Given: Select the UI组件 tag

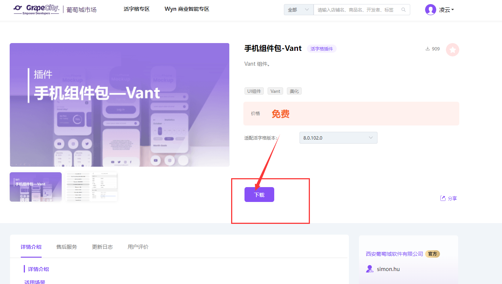Looking at the screenshot, I should (x=254, y=91).
